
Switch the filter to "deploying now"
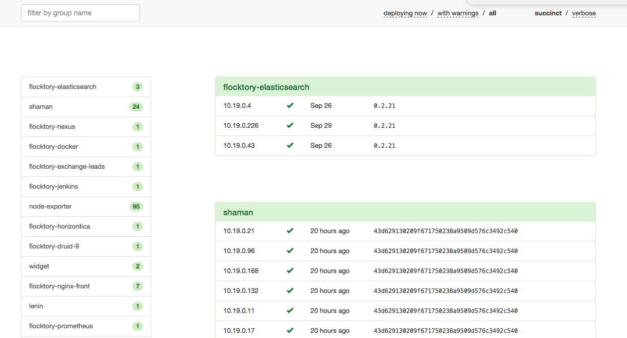pos(405,13)
